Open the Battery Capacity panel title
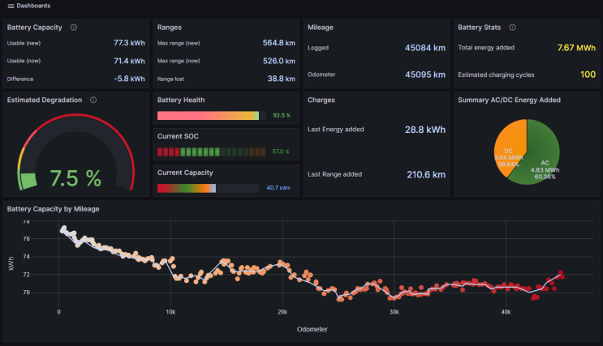Screen dimensions: 603x346 pyautogui.click(x=35, y=28)
